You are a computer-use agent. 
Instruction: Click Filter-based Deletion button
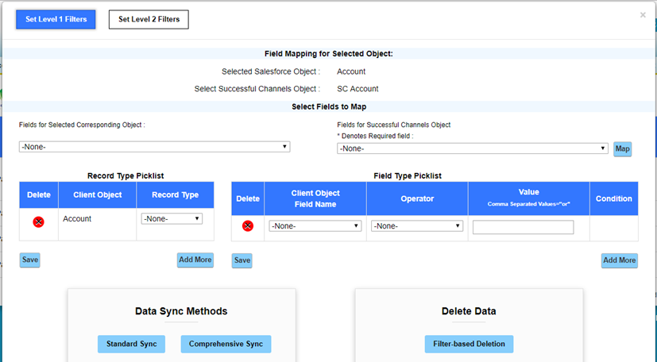click(469, 344)
